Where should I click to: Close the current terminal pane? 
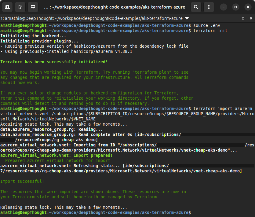coord(251,18)
